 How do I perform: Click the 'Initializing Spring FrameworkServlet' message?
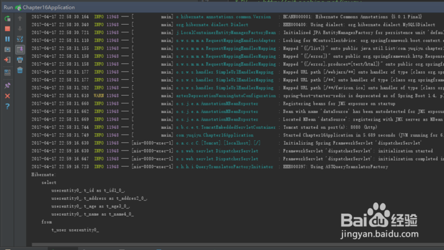[x=353, y=143]
